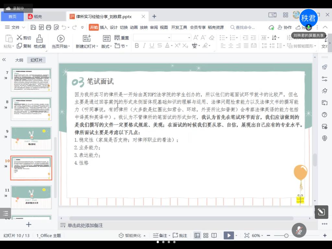
Task: Start slideshow from current slide (当页开始)
Action: (x=61, y=39)
